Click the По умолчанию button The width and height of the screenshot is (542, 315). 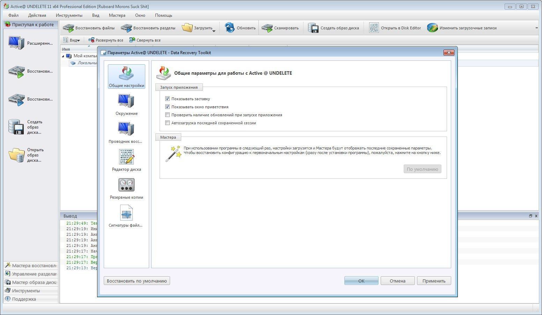tap(422, 169)
